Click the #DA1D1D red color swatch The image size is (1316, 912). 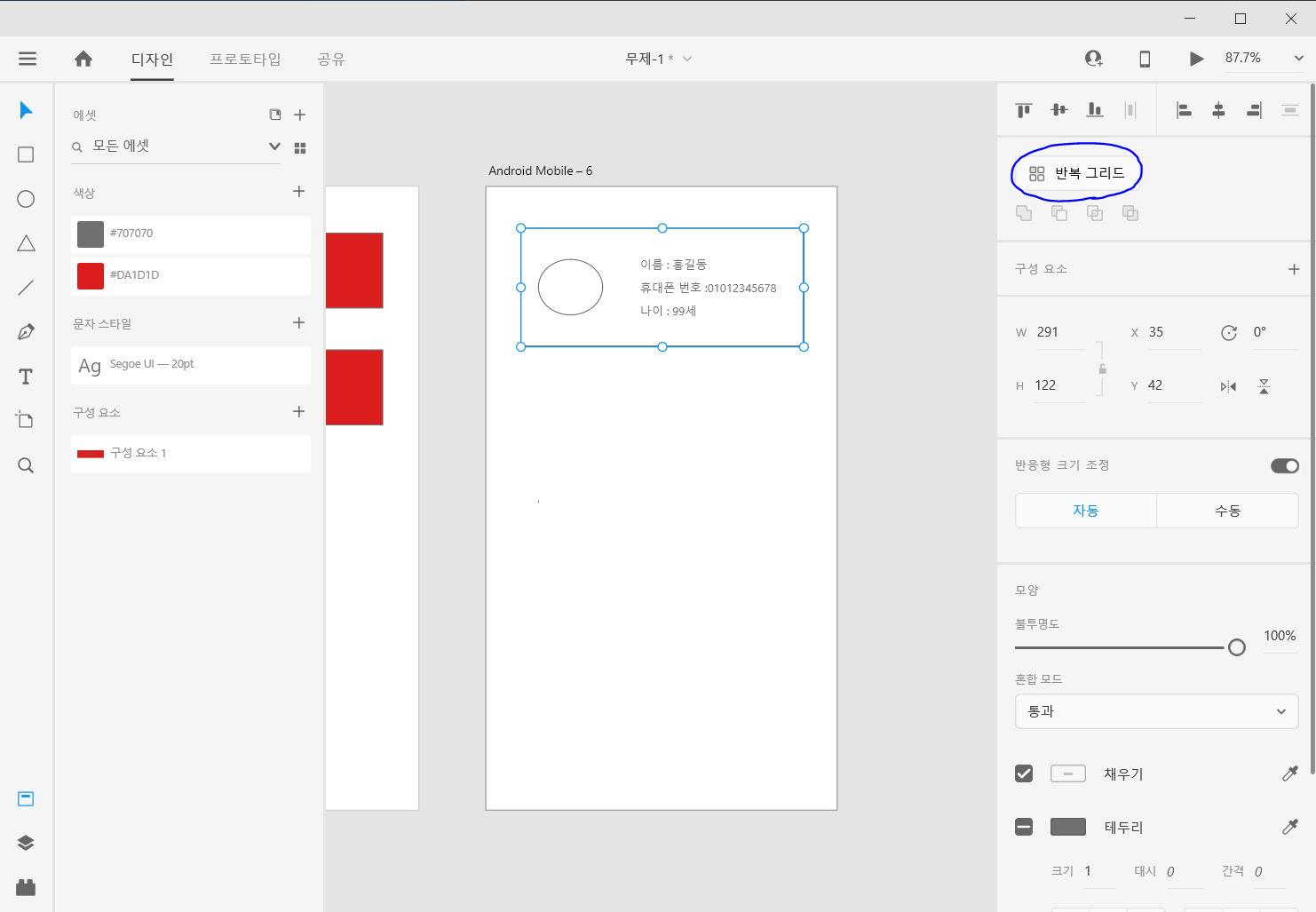(x=91, y=276)
